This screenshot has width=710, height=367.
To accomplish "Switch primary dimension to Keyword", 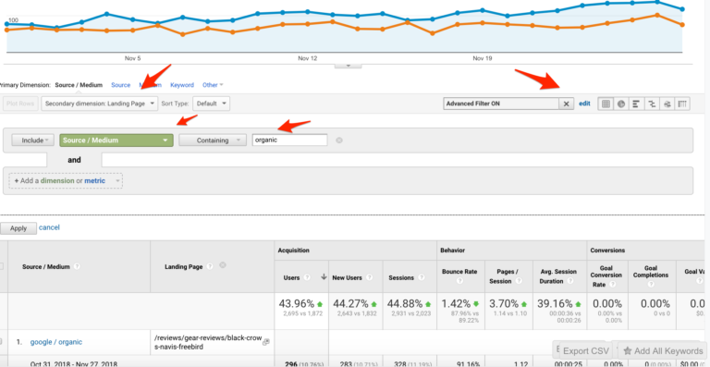I will (x=182, y=85).
